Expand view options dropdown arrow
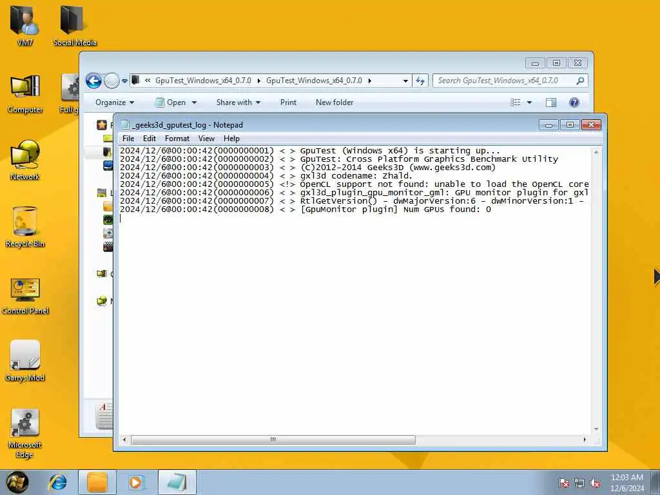 pos(530,102)
